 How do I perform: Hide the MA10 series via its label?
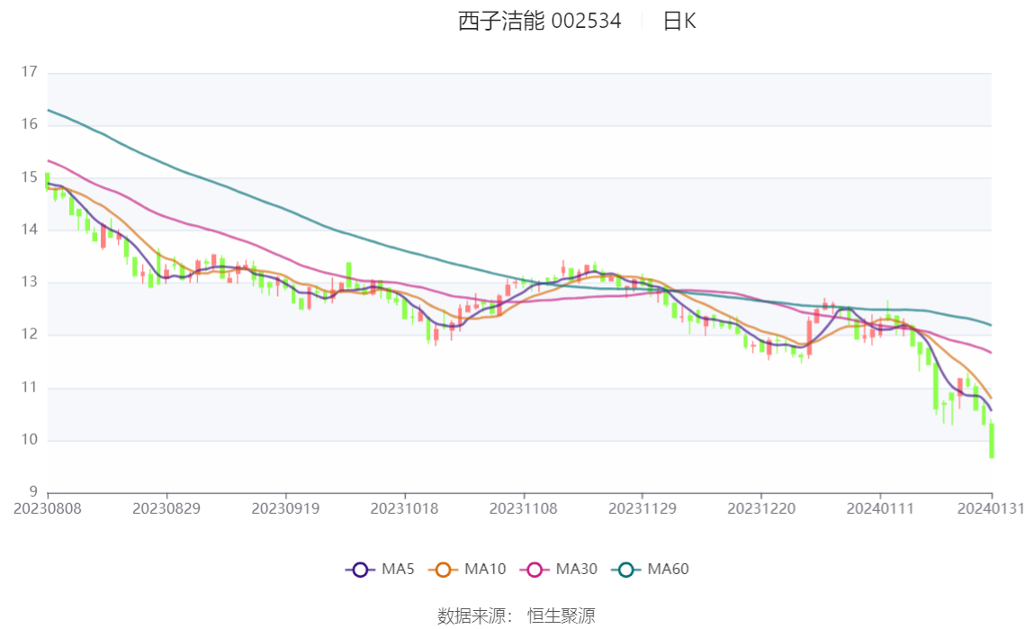pos(485,569)
